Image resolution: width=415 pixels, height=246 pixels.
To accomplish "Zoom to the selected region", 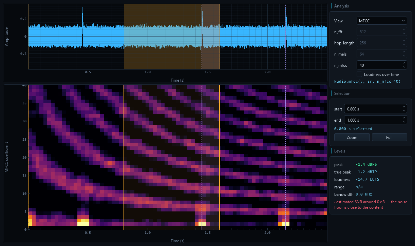I will tap(352, 137).
